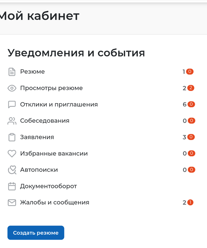Click the calendar icon beside Документооборот
The width and height of the screenshot is (207, 248).
point(12,186)
